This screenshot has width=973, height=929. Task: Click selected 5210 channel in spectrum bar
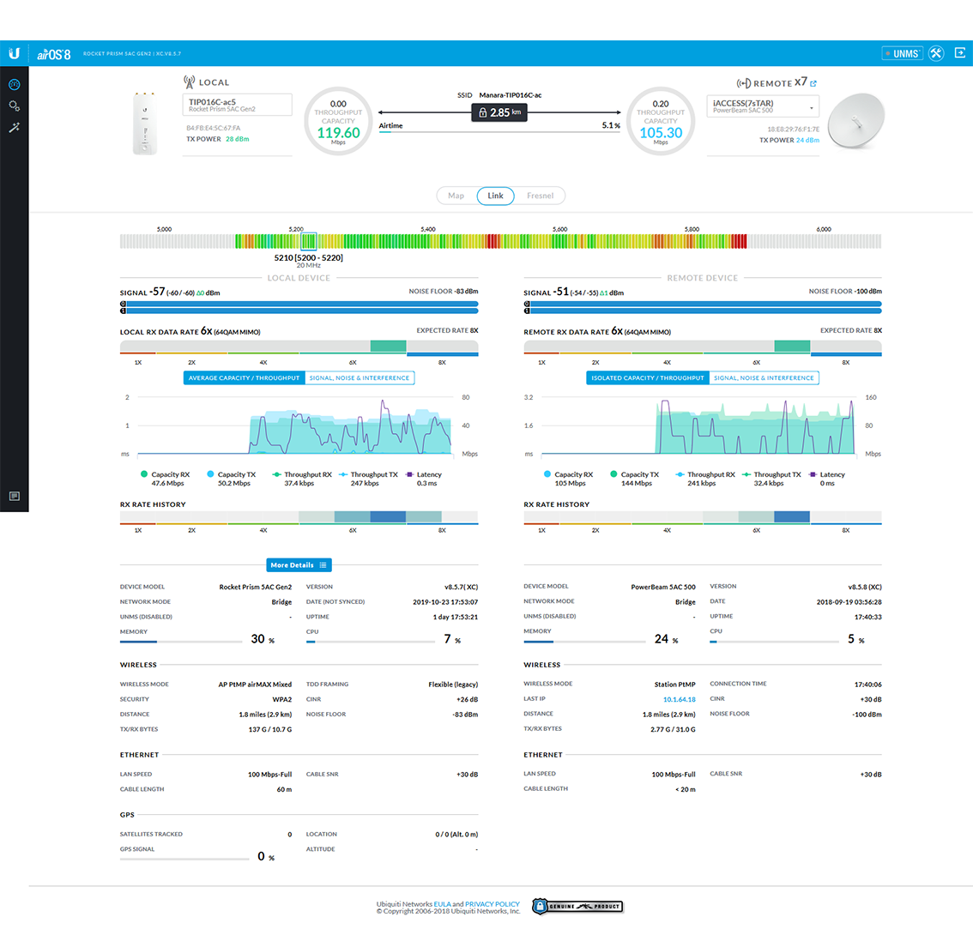click(308, 241)
